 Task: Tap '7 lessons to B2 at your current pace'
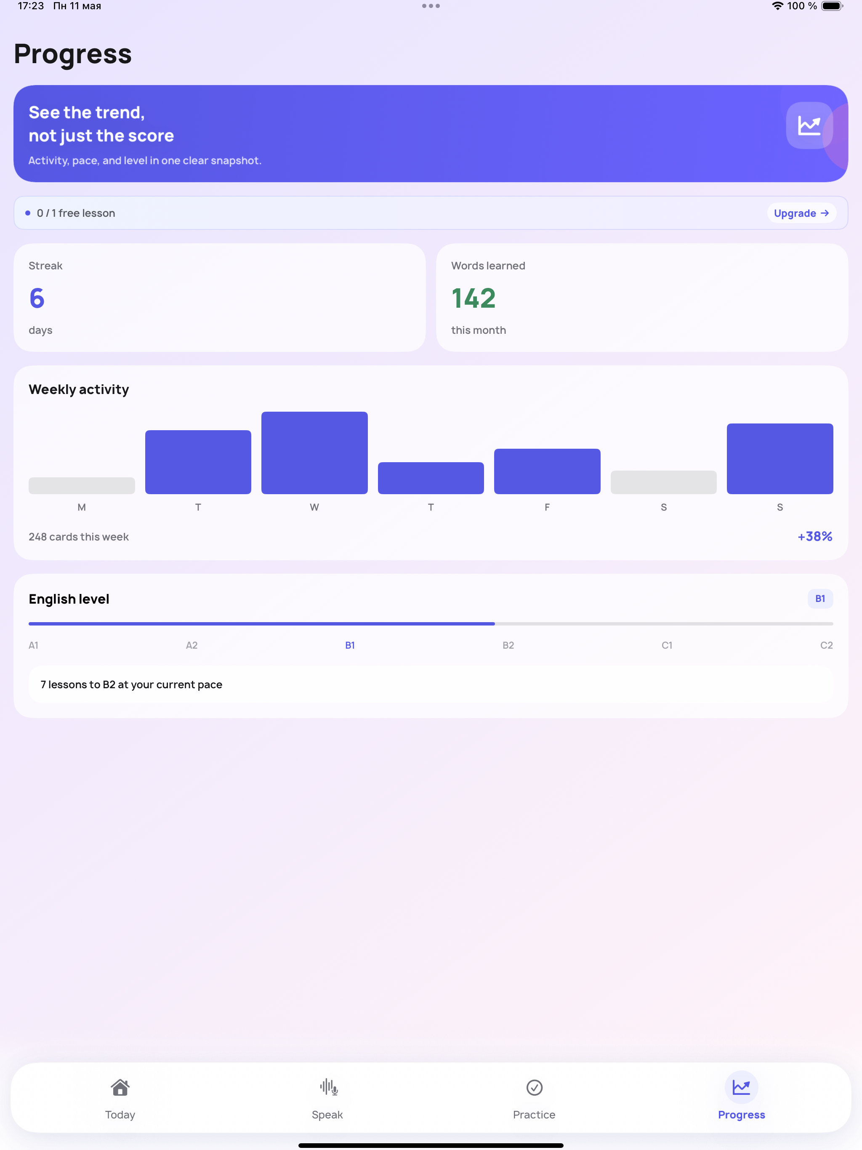(431, 684)
